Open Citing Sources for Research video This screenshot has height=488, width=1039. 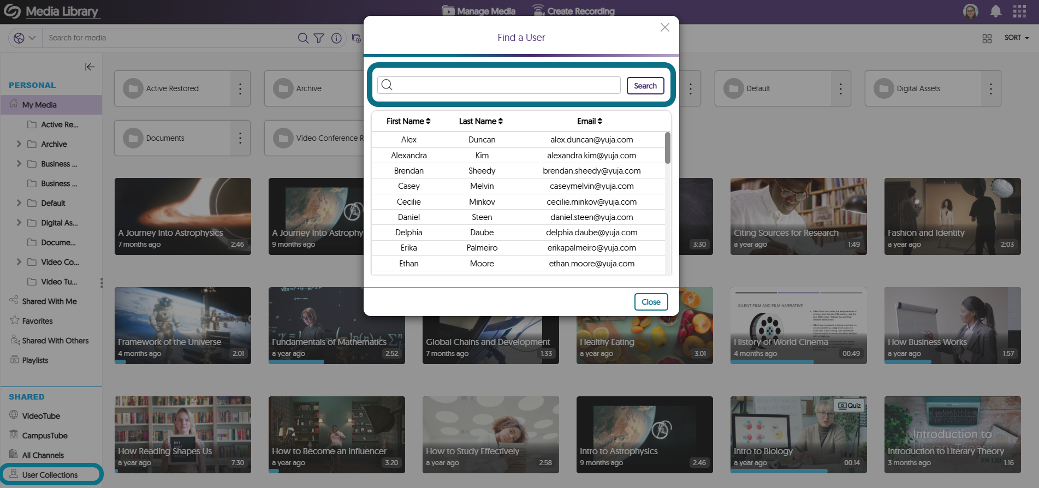(799, 216)
